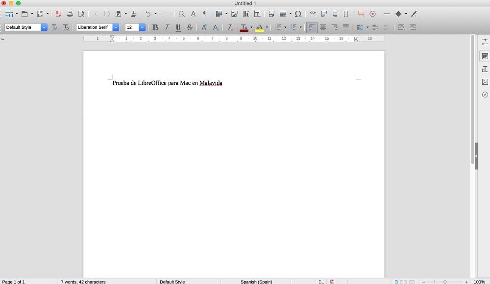Toggle Underline formatting
This screenshot has width=490, height=284.
pyautogui.click(x=178, y=27)
